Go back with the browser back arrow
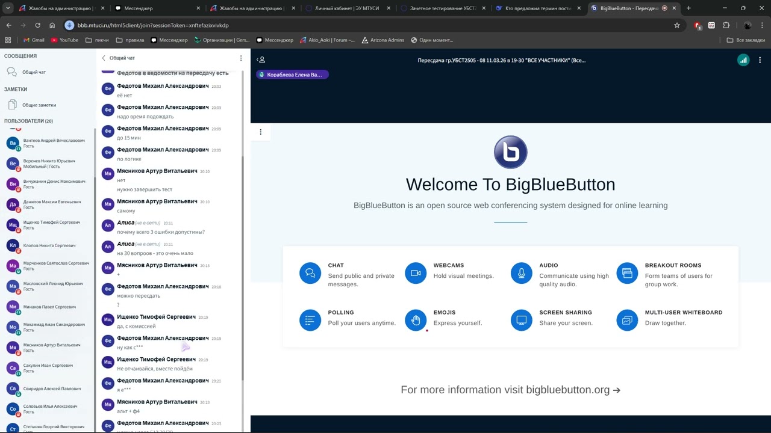This screenshot has height=433, width=771. 9,25
